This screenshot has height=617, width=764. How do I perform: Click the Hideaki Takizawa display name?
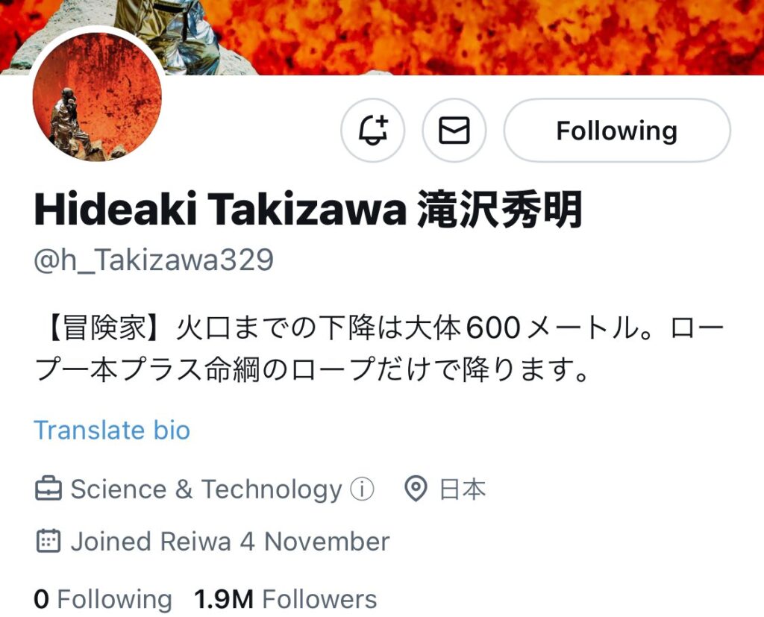pyautogui.click(x=220, y=210)
